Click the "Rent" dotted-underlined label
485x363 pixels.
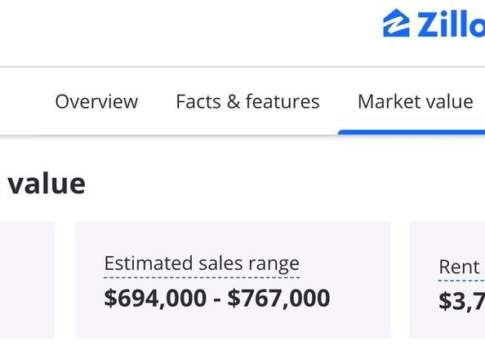[x=459, y=267]
